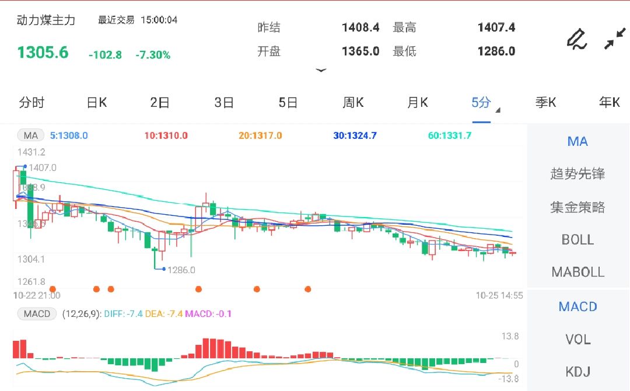Screen dimensions: 630x391
Task: Open the drawing pen tool icon
Action: point(576,39)
